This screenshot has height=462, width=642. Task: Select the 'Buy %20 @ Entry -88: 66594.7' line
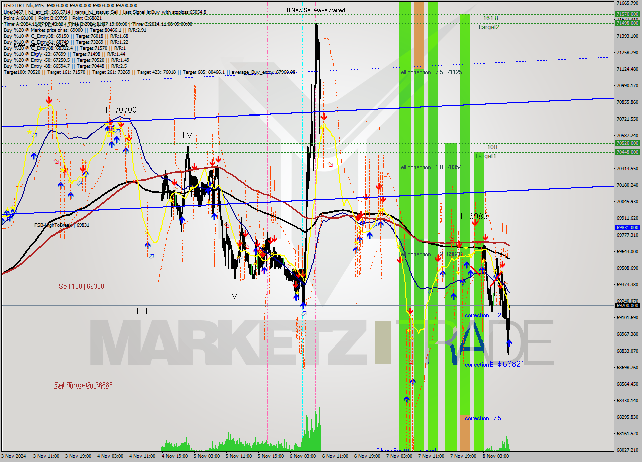(65, 66)
